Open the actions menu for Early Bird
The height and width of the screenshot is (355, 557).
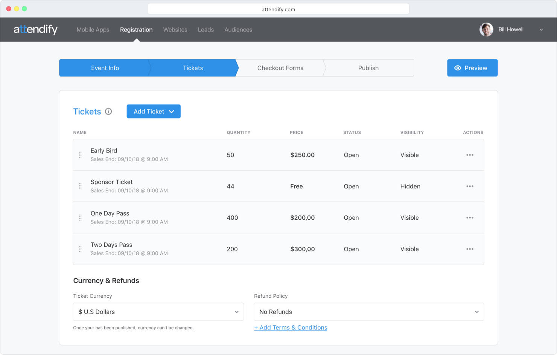(x=470, y=155)
